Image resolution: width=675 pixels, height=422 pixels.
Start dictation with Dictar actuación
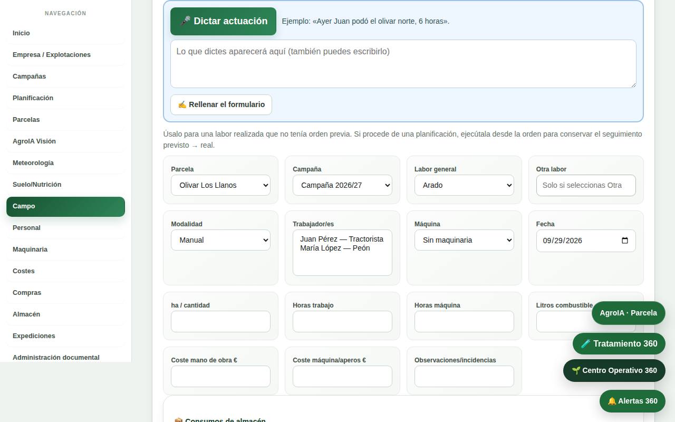(x=223, y=21)
